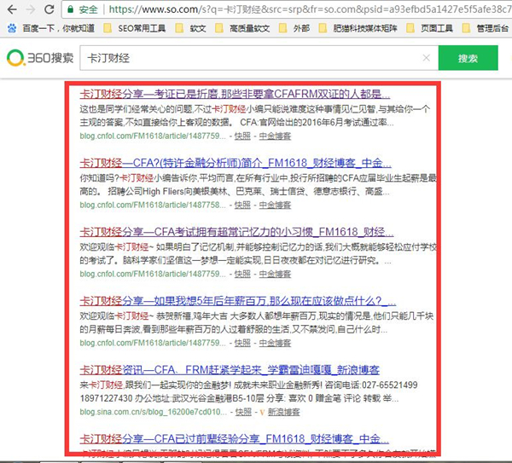
Task: Open the 百度一下 bookmark
Action: tap(51, 28)
